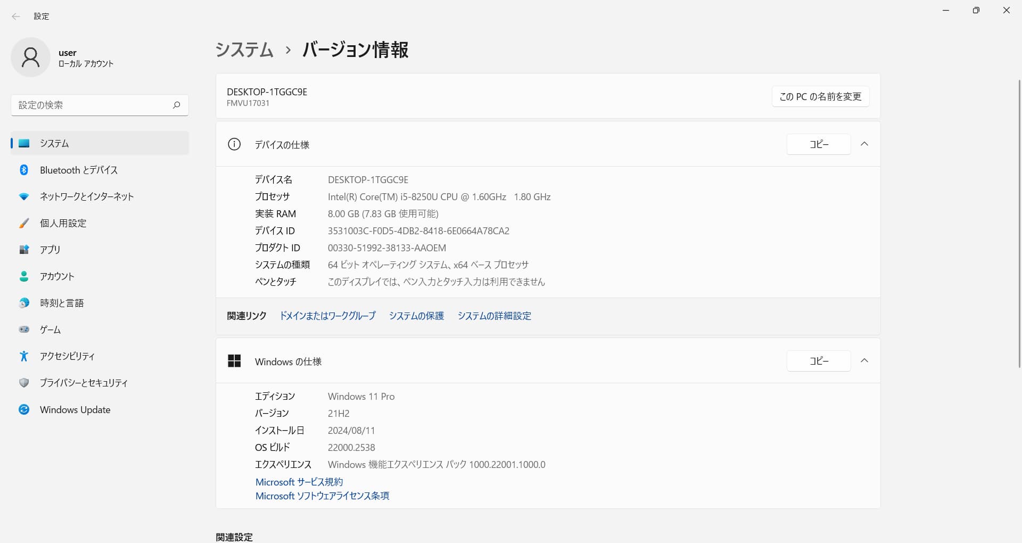1022x543 pixels.
Task: Click the user ローカル アカウント profile name
Action: (86, 58)
